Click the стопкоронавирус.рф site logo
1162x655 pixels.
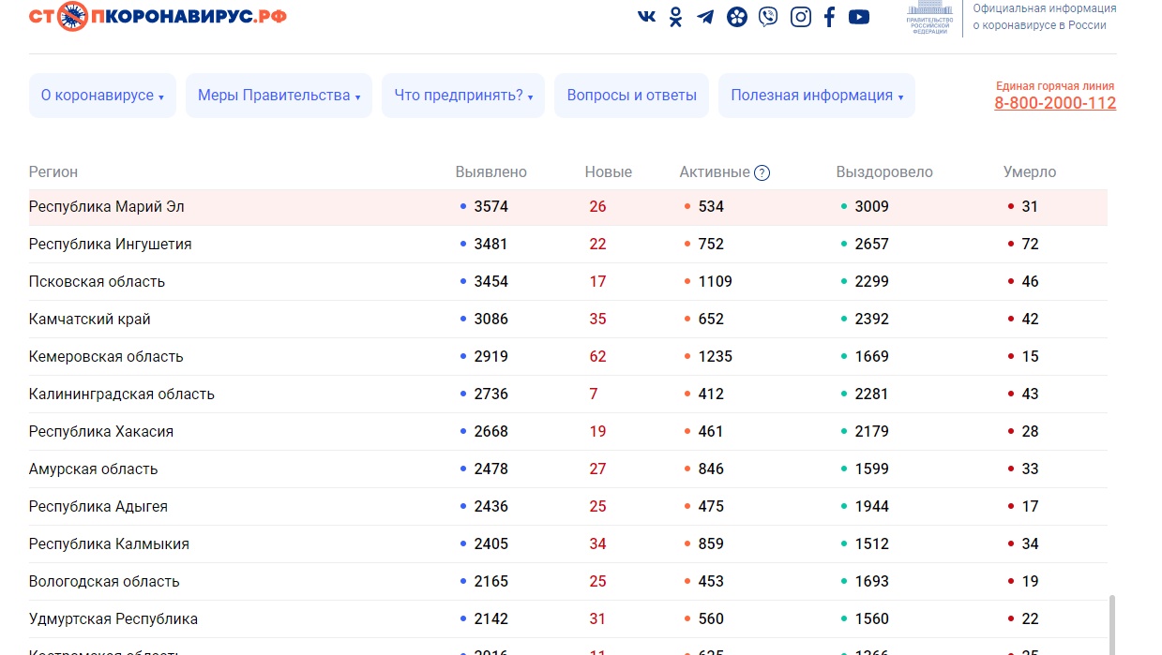click(x=158, y=17)
